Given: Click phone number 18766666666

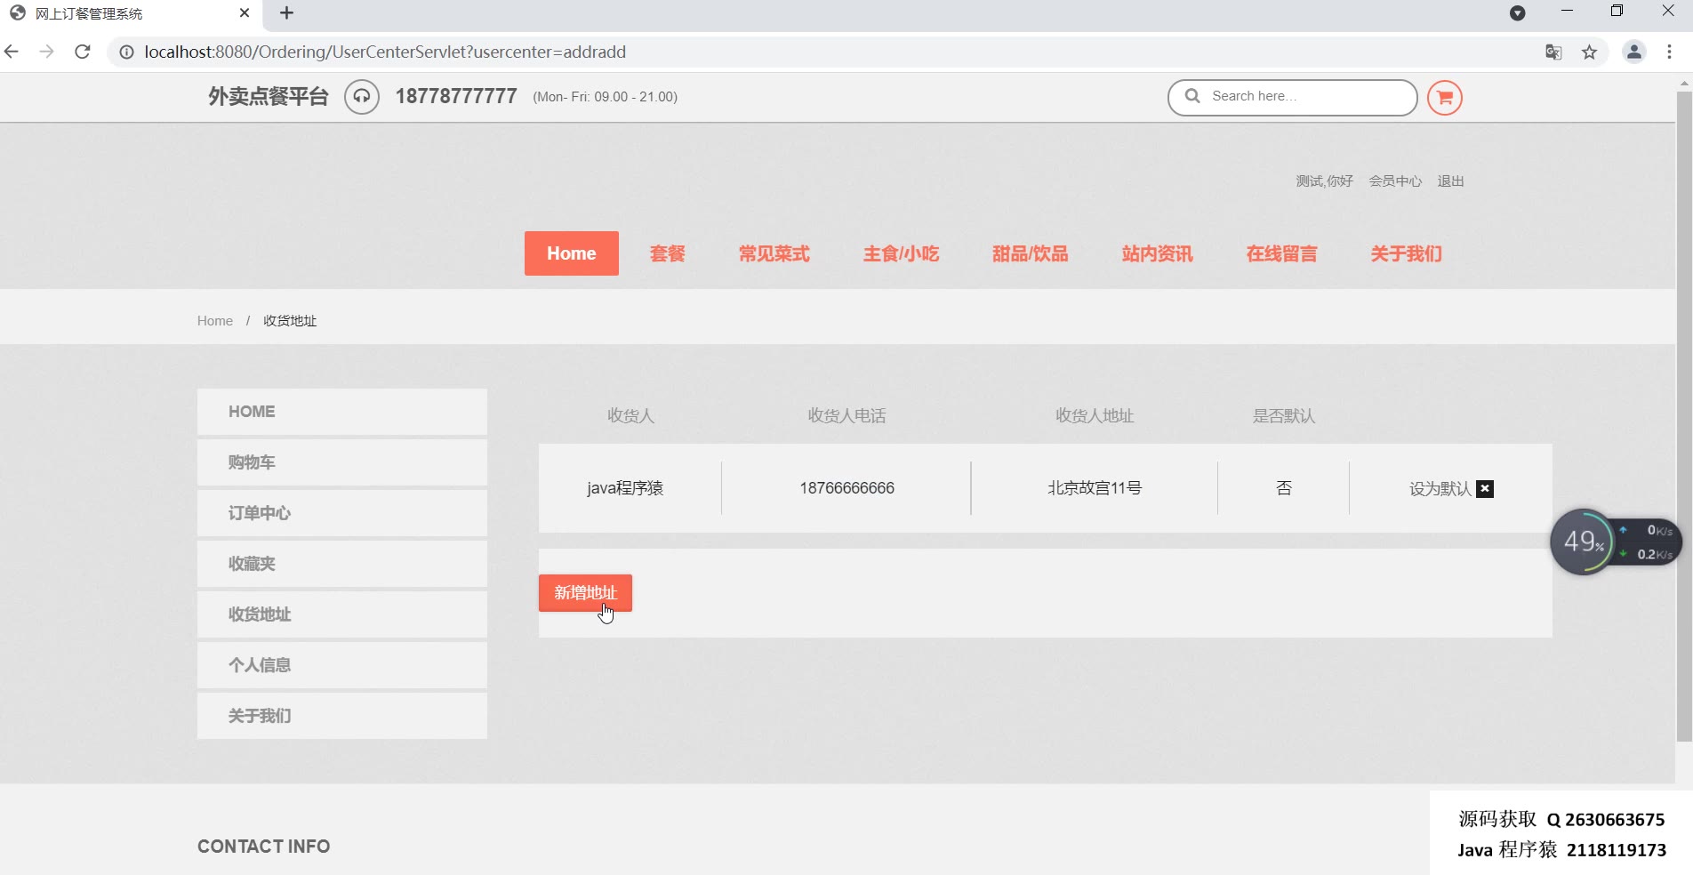Looking at the screenshot, I should pyautogui.click(x=846, y=488).
